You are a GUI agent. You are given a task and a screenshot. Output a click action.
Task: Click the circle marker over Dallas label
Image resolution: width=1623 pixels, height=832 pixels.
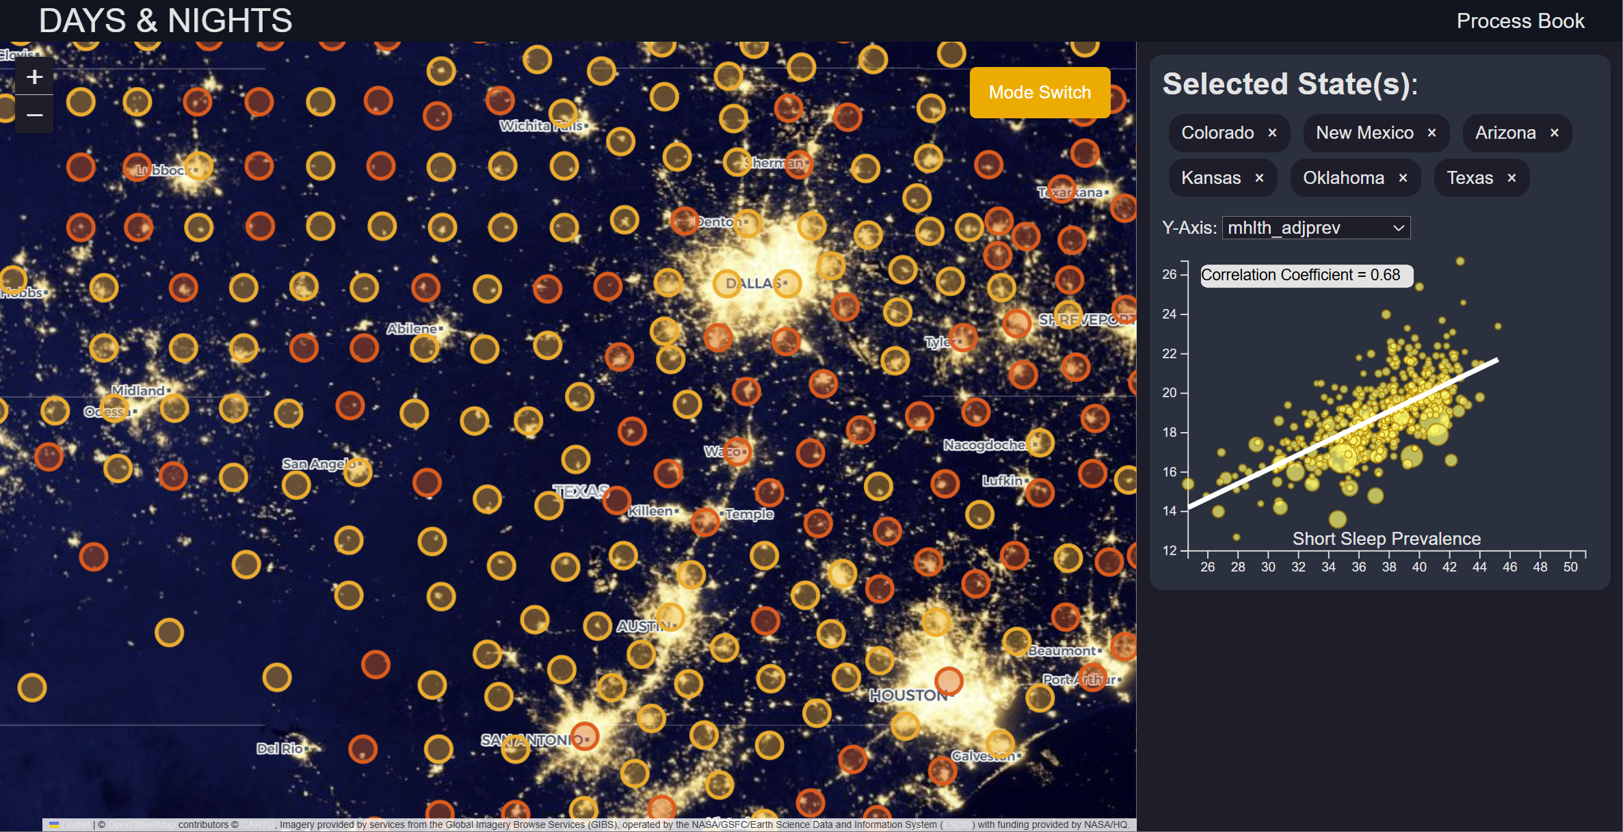pyautogui.click(x=727, y=284)
